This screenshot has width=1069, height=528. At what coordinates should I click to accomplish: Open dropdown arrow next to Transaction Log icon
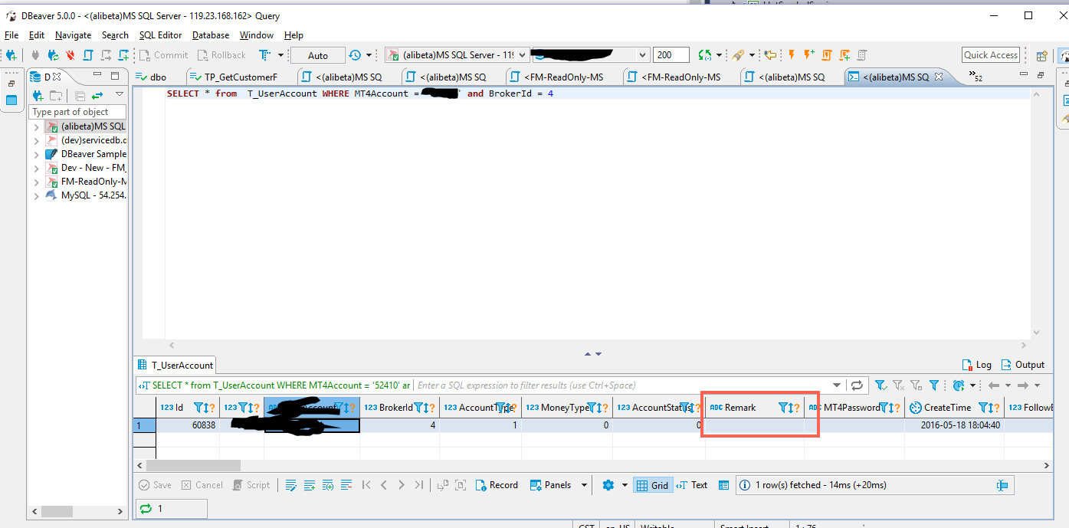(x=369, y=55)
